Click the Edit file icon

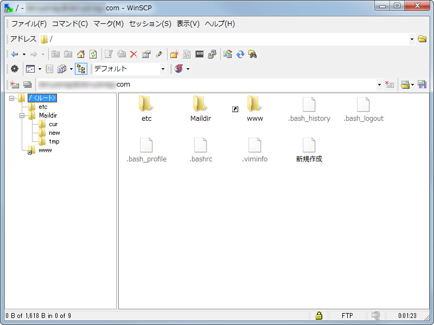[x=108, y=54]
